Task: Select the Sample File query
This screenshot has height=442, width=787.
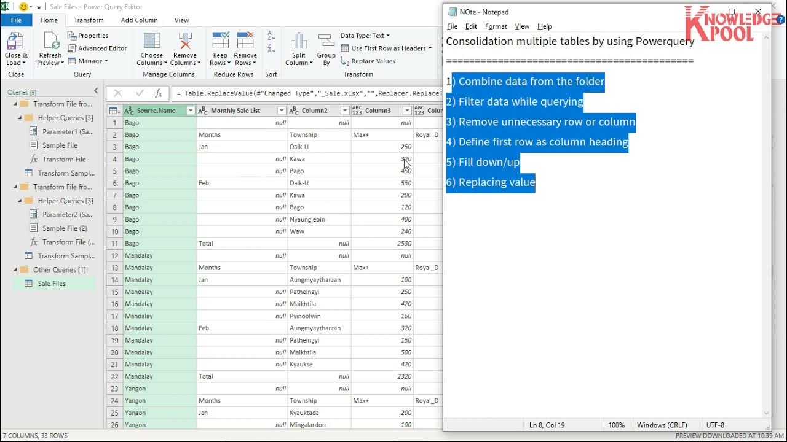Action: click(x=60, y=145)
